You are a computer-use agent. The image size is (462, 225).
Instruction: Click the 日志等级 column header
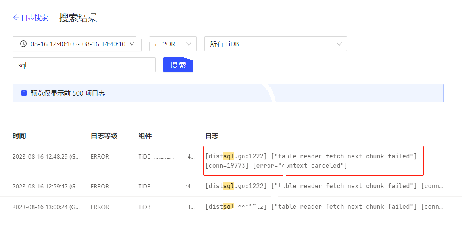click(104, 136)
